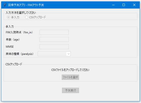The height and width of the screenshot is (103, 141).
Task: Open the 麻痺の種類 (paralysis) combo box
Action: [x=54, y=54]
